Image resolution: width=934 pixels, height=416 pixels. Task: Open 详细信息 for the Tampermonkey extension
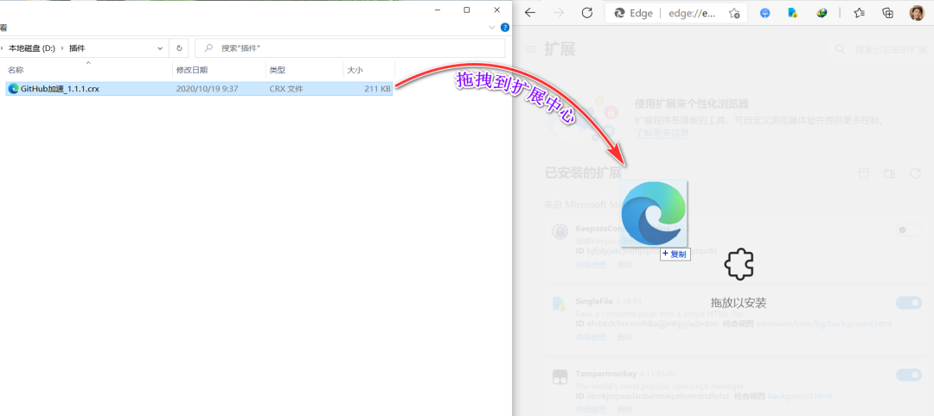pos(591,409)
